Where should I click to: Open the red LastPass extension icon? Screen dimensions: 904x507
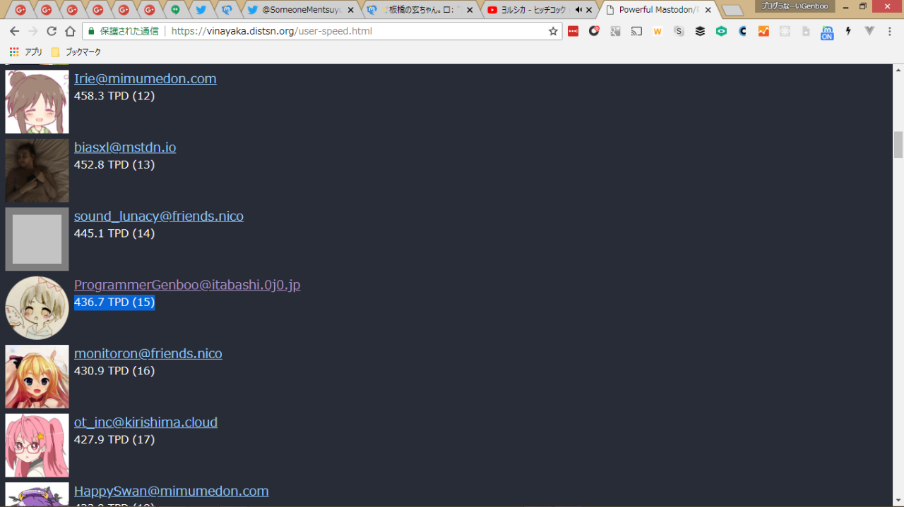[x=573, y=31]
